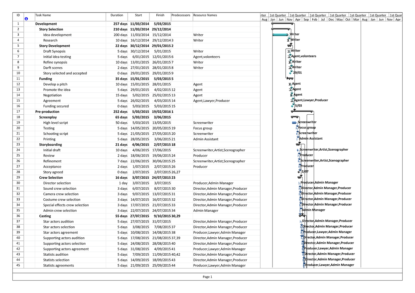The image size is (415, 293).
Task: Select the Develop a pitch task
Action: 55,84
